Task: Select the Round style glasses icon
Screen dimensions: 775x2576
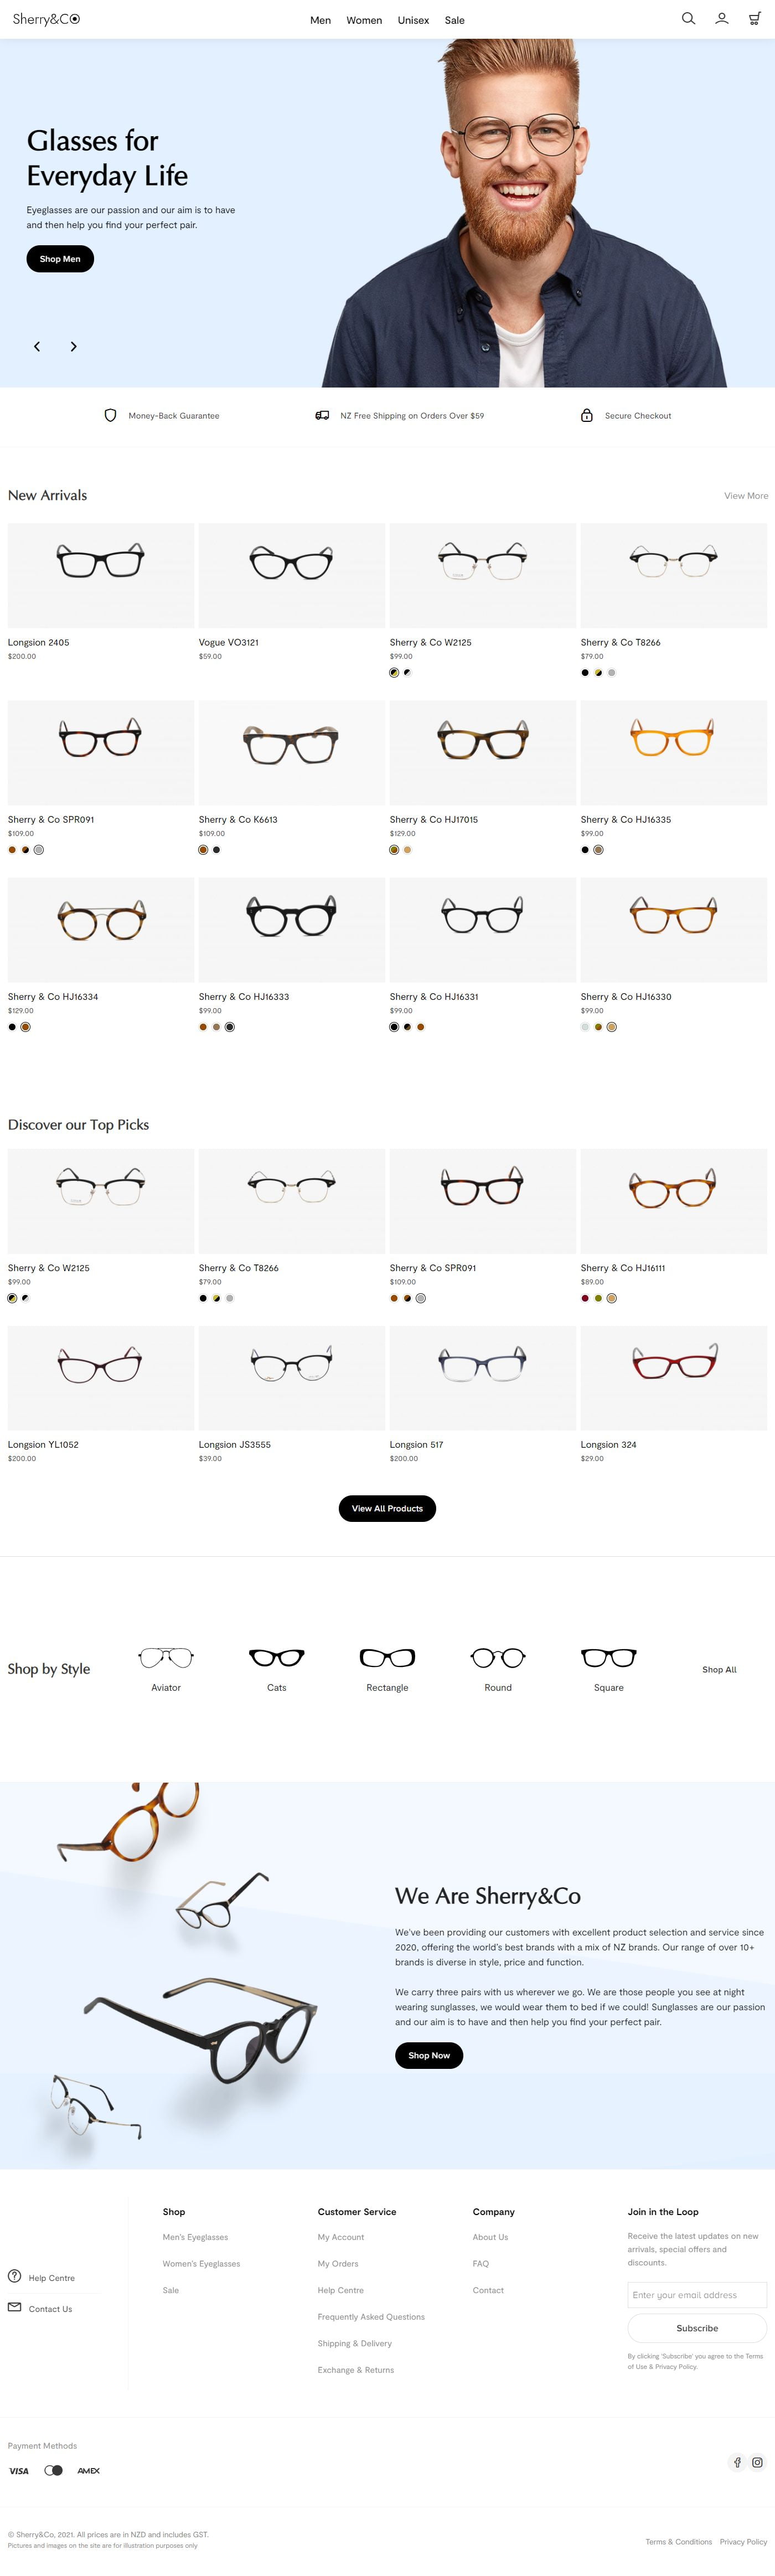Action: click(498, 1657)
